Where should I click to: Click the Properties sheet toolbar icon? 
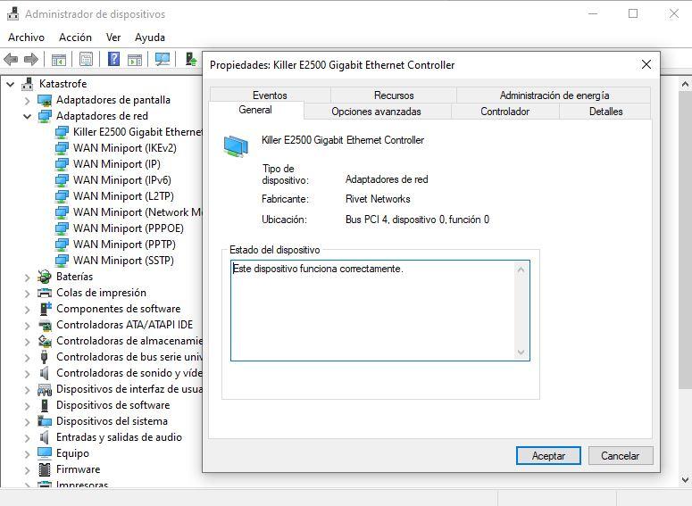point(86,59)
